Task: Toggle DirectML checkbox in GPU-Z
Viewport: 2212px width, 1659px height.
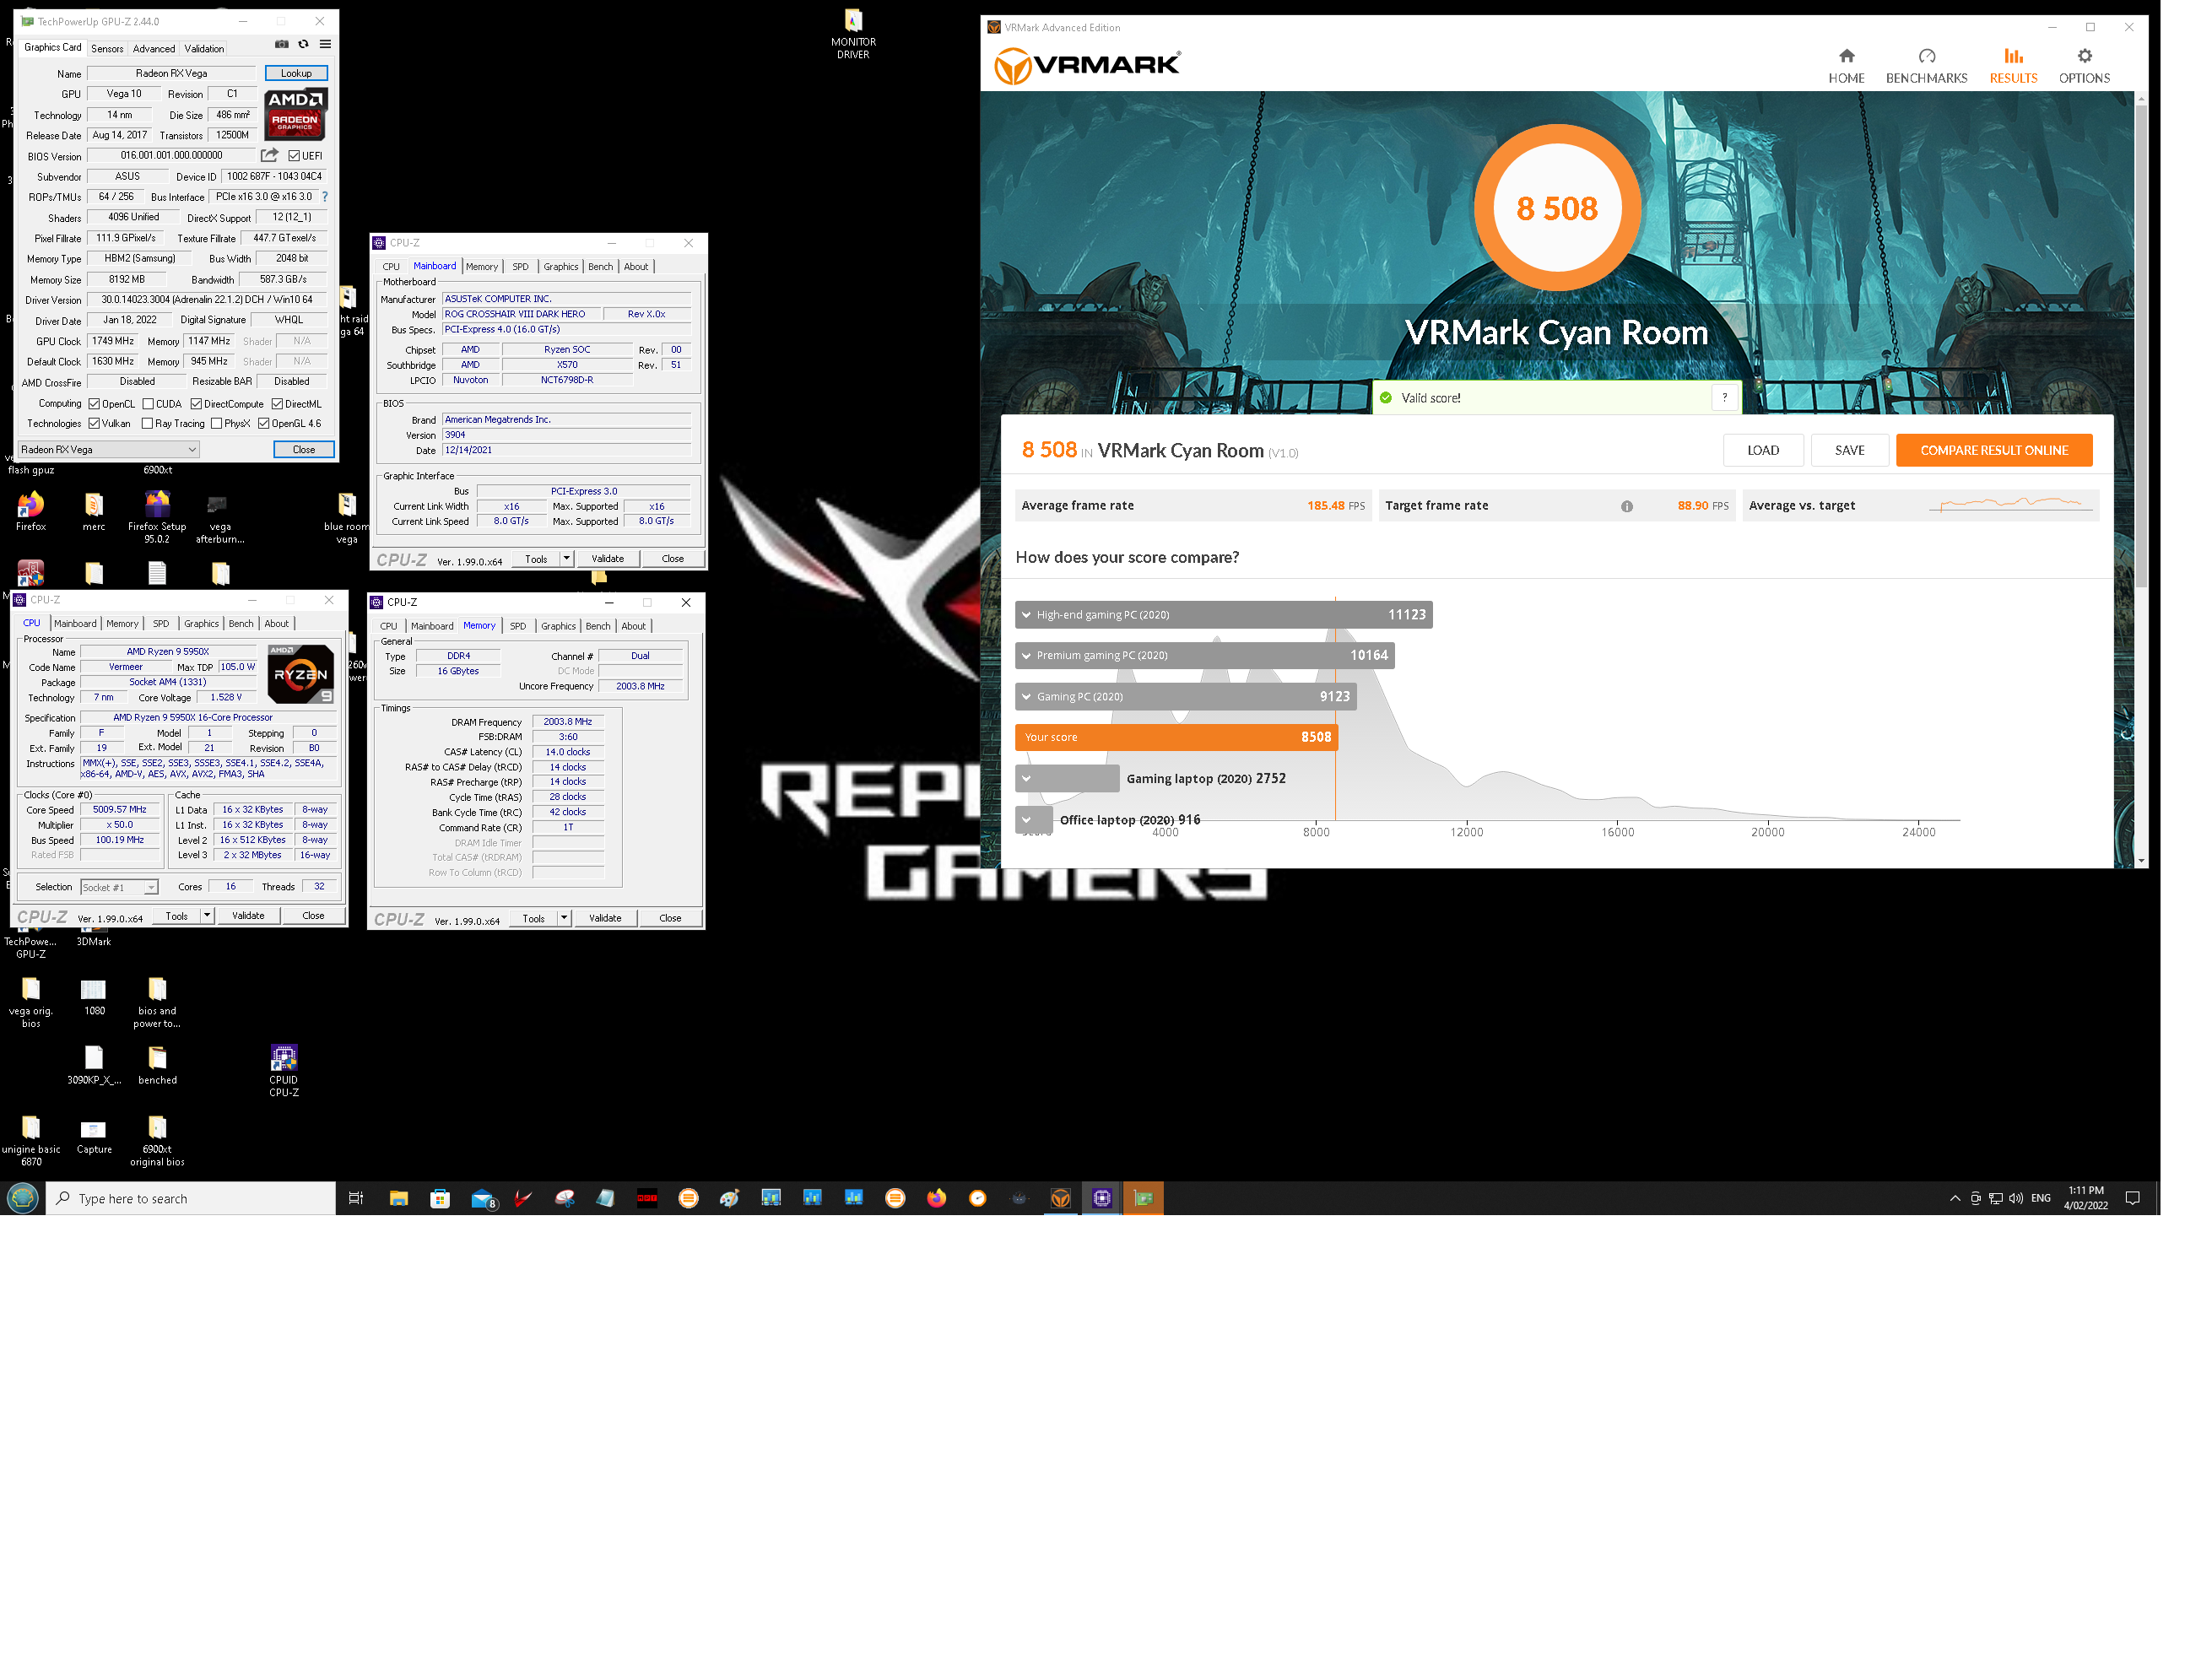Action: point(277,404)
